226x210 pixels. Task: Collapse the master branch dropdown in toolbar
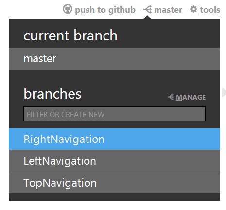click(168, 10)
